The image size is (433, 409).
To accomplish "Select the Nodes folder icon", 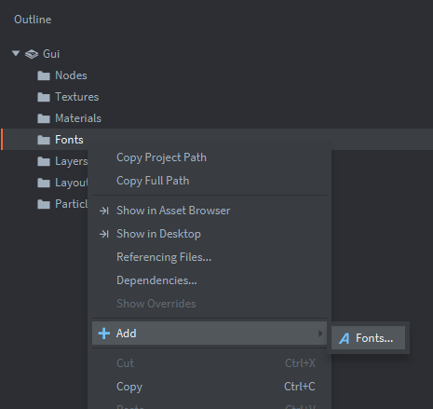I will (44, 75).
